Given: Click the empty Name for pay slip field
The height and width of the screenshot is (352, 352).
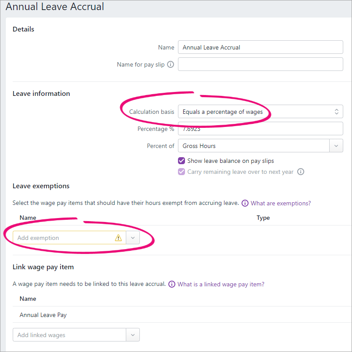Looking at the screenshot, I should pos(260,64).
